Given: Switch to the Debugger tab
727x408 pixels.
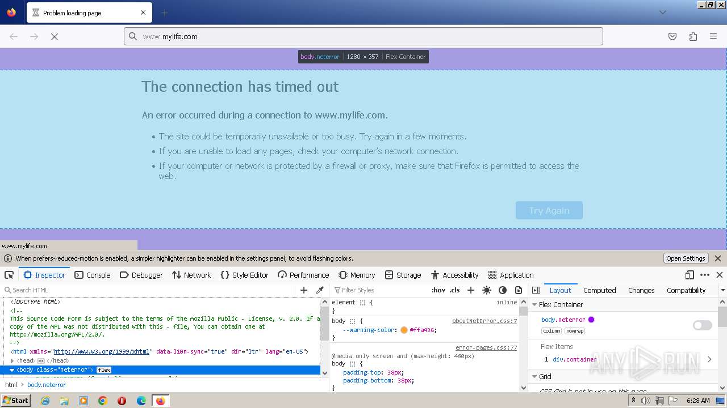Looking at the screenshot, I should 141,275.
